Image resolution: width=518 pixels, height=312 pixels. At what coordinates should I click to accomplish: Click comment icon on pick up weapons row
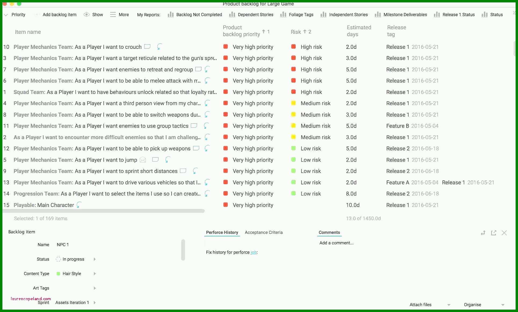[196, 148]
